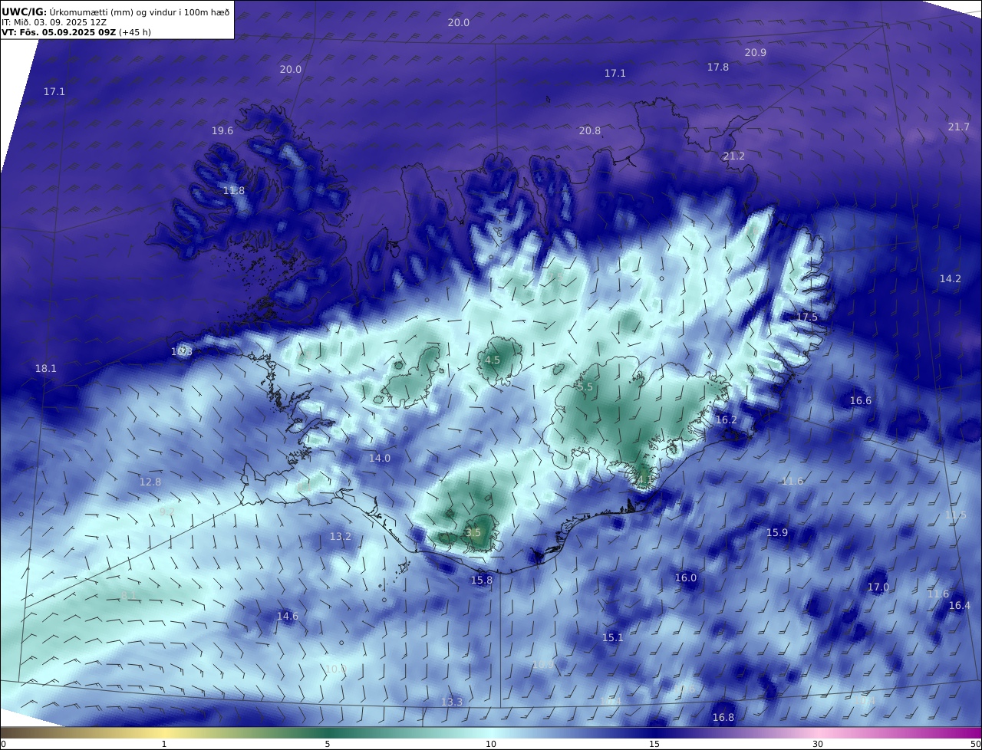
Task: Select the 14.0 value label
Action: click(x=379, y=459)
